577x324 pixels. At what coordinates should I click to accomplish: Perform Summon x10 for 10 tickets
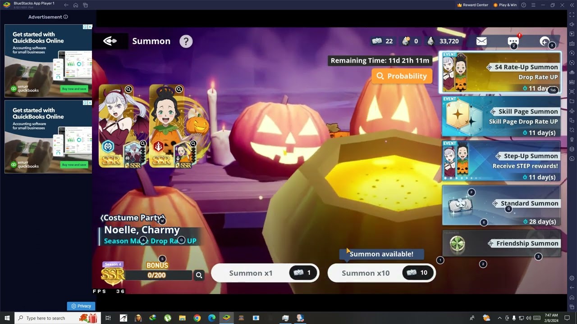click(381, 273)
